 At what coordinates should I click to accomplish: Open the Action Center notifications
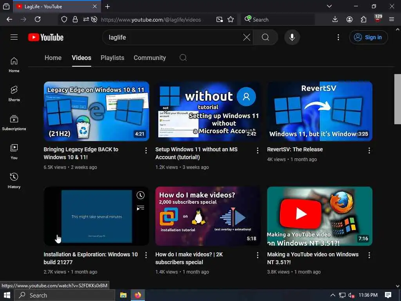click(388, 295)
